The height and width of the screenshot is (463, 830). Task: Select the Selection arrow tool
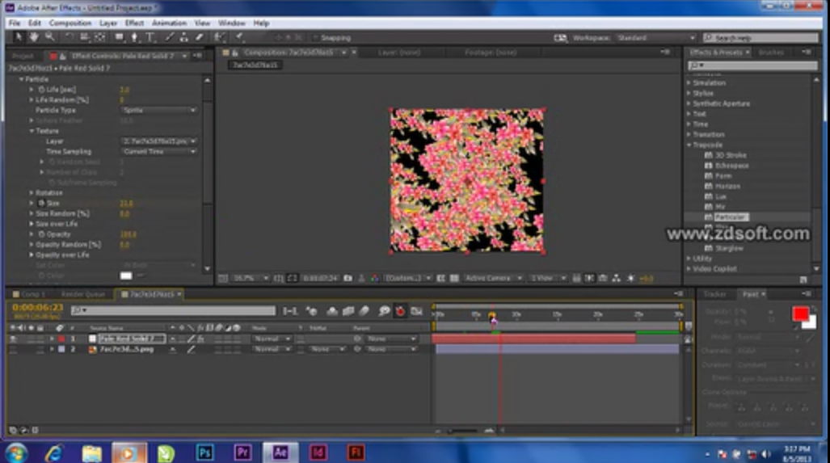coord(18,37)
